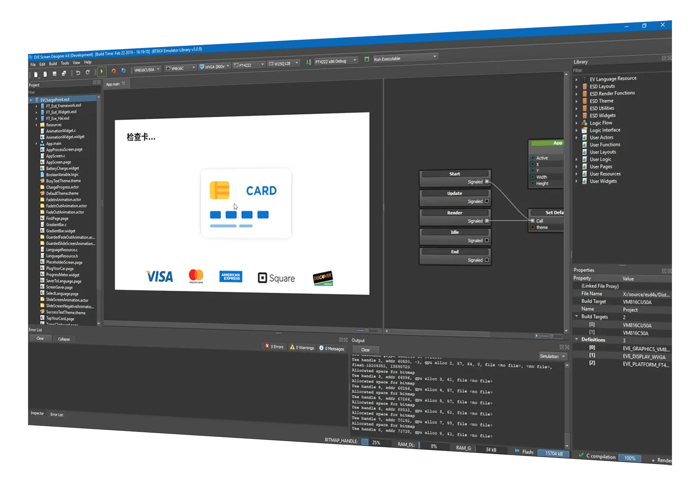Click the User Pages icon in Library
Image resolution: width=700 pixels, height=485 pixels.
[584, 167]
